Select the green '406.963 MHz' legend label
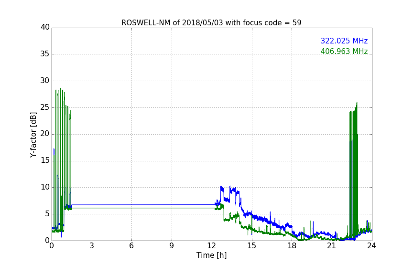The height and width of the screenshot is (275, 413). click(x=344, y=51)
